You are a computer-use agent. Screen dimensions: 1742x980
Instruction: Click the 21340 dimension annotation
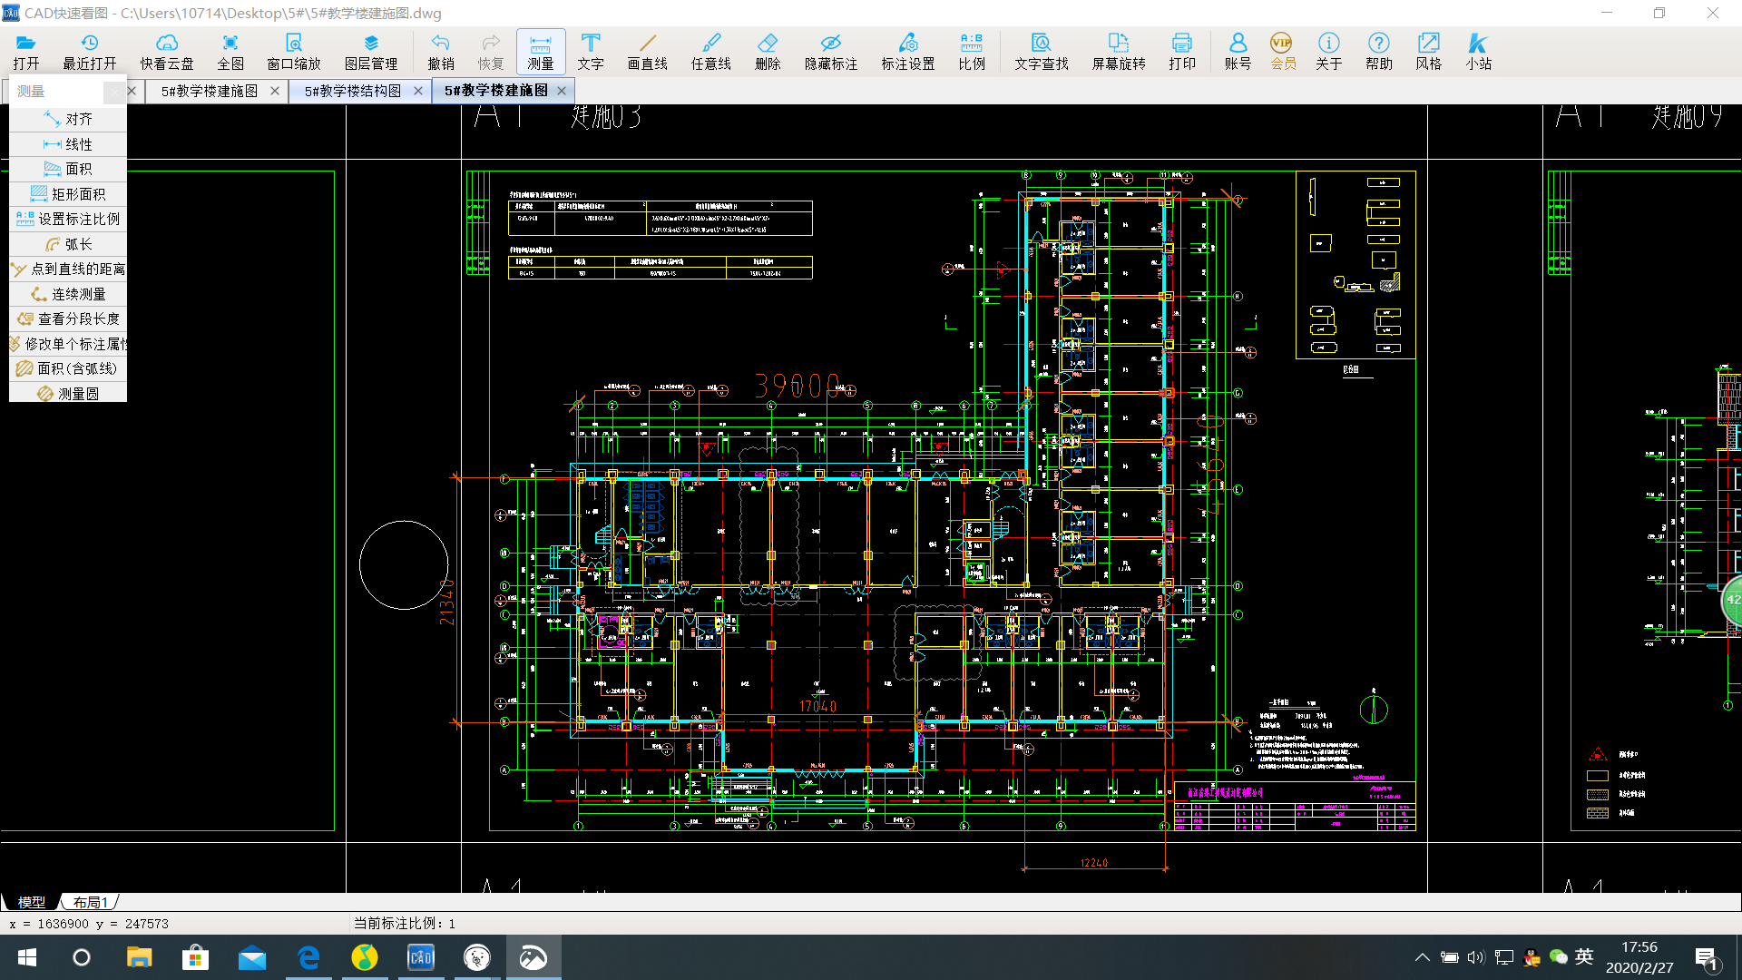coord(445,602)
